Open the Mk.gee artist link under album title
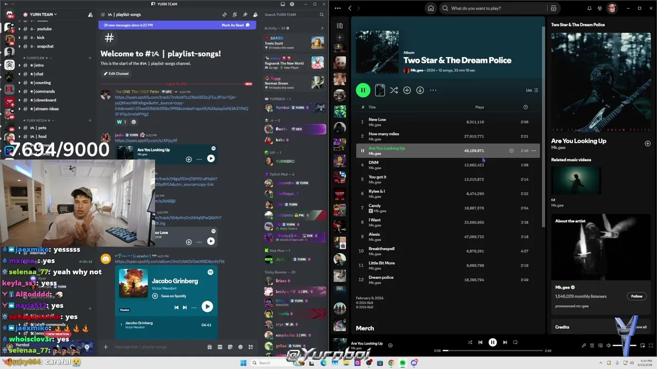This screenshot has height=369, width=657. point(416,70)
